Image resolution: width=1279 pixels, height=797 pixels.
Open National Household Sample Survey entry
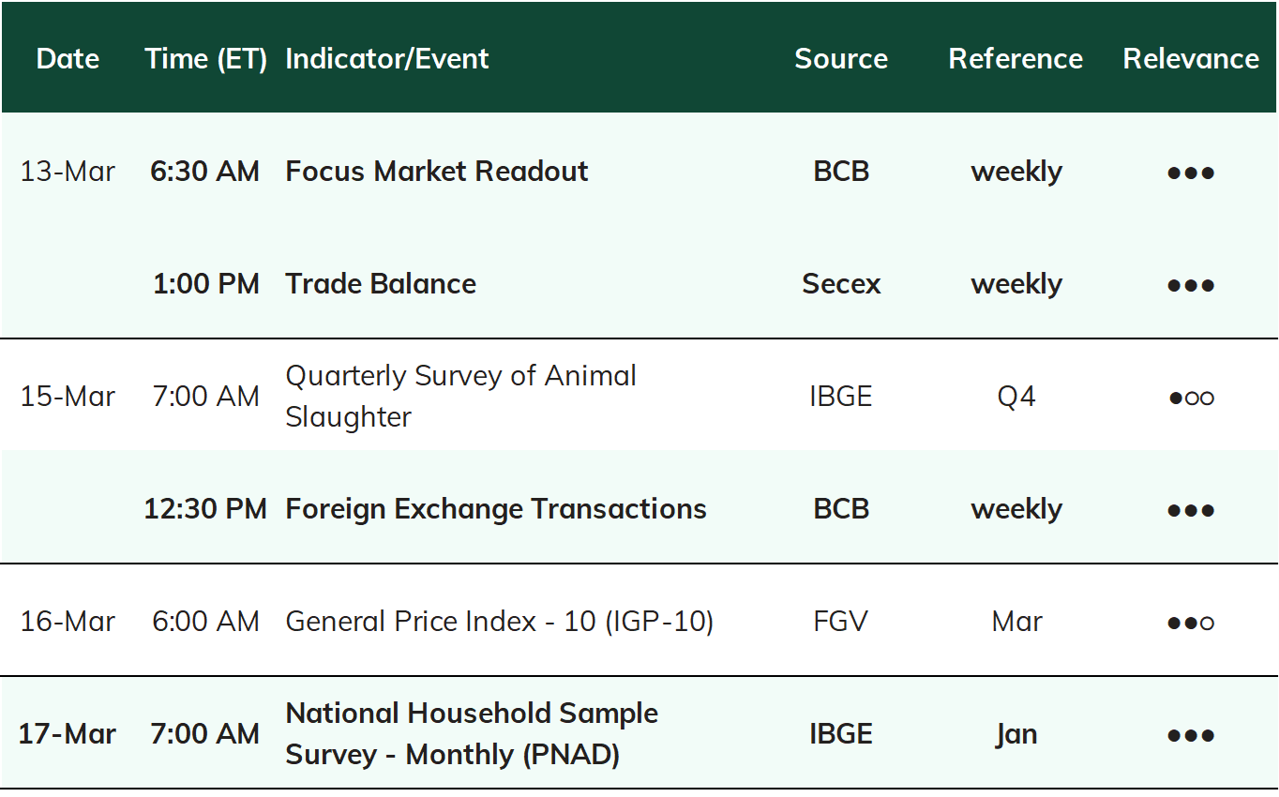(472, 733)
